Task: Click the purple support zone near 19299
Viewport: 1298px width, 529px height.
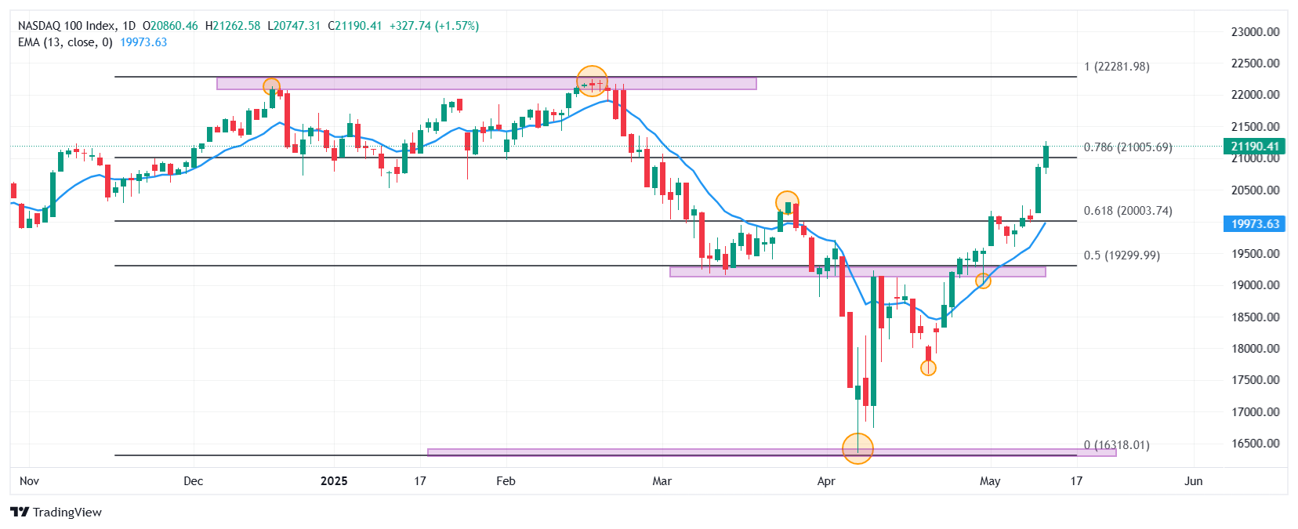Action: [x=857, y=272]
